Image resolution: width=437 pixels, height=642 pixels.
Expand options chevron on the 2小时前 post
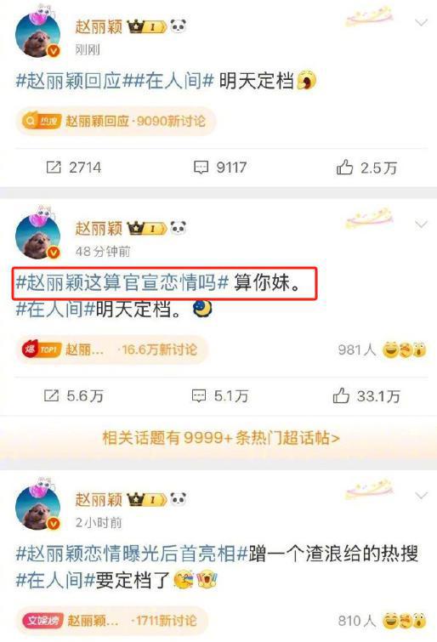tap(421, 496)
